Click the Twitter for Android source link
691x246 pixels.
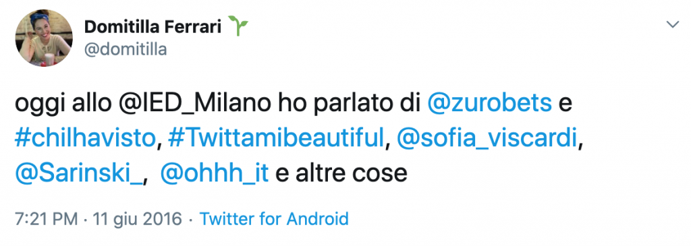click(274, 219)
